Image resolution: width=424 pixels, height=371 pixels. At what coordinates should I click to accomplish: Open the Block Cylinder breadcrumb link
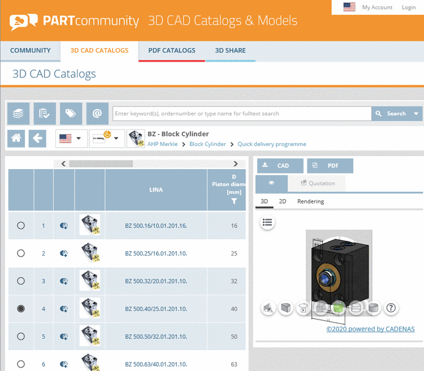(207, 144)
